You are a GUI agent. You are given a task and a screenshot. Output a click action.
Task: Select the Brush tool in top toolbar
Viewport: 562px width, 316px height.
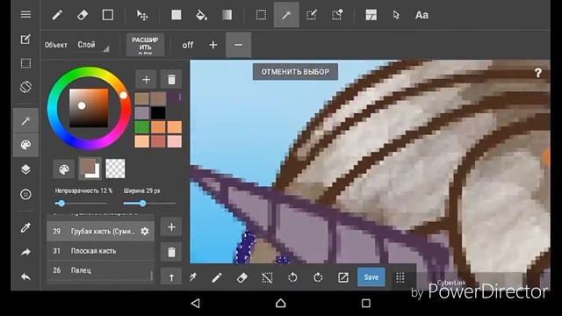57,15
